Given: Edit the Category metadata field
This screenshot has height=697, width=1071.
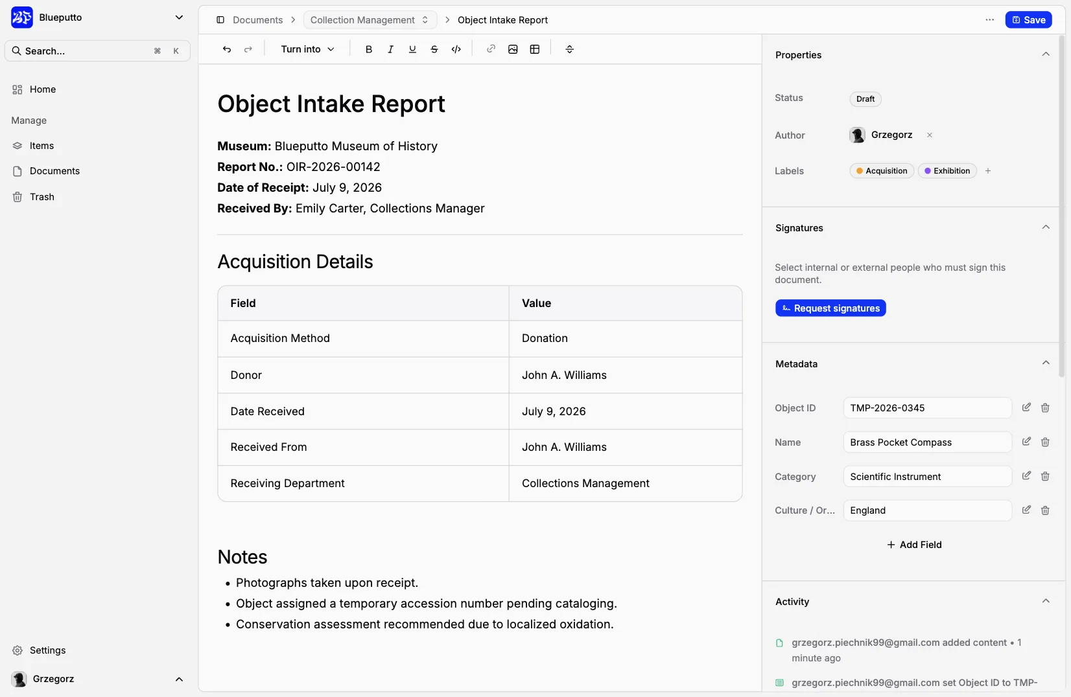Looking at the screenshot, I should tap(1026, 476).
